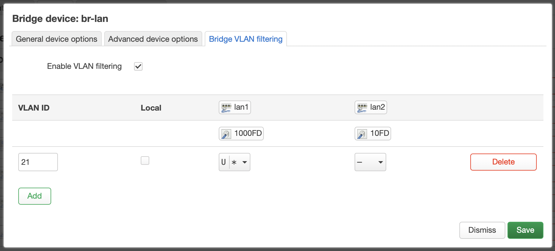Image resolution: width=555 pixels, height=251 pixels.
Task: Open the Advanced device options tab
Action: pyautogui.click(x=153, y=39)
